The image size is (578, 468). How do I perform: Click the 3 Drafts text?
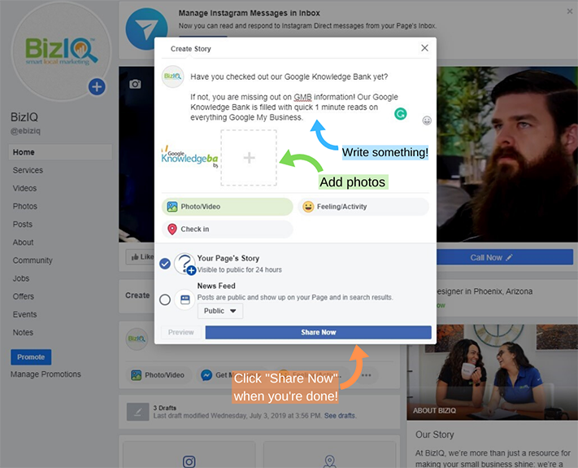165,408
